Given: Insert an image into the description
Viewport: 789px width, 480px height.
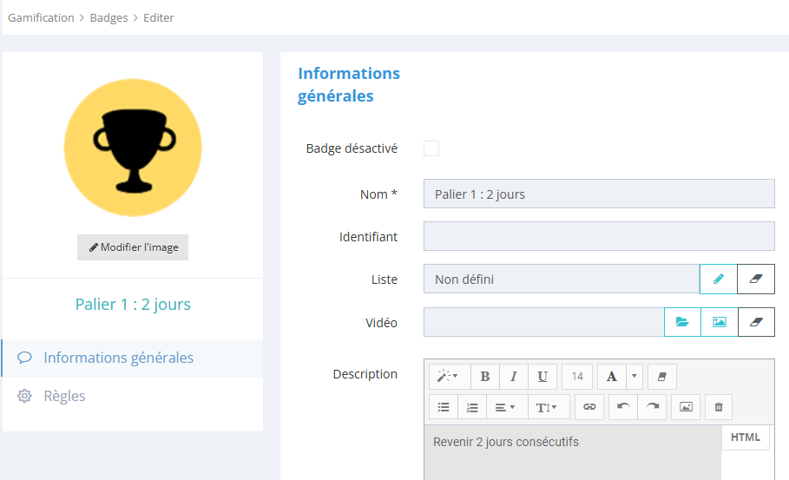Looking at the screenshot, I should tap(686, 406).
